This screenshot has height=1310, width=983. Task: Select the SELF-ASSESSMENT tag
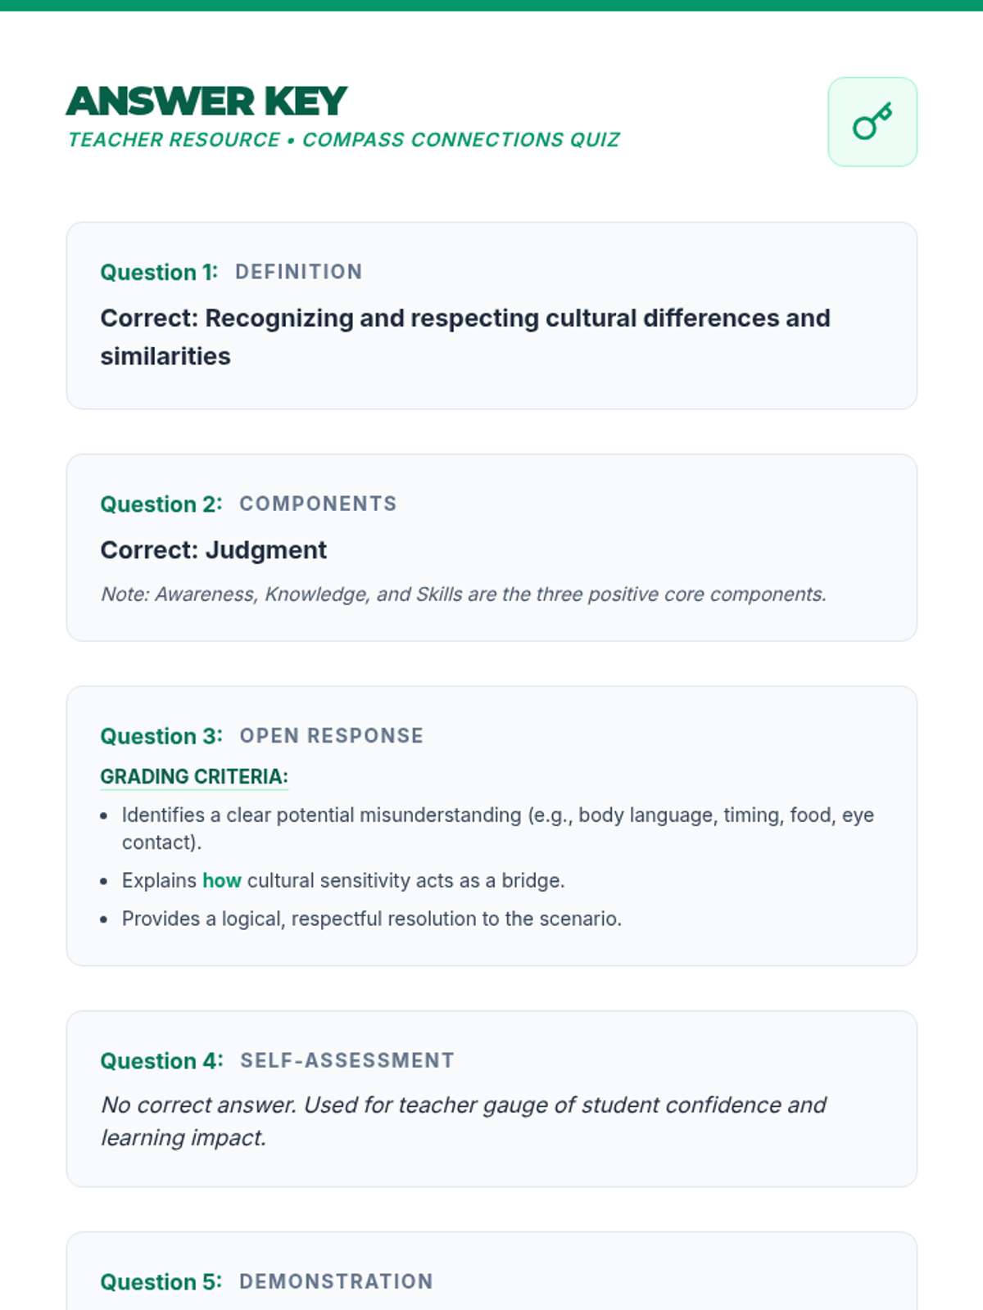tap(347, 1060)
